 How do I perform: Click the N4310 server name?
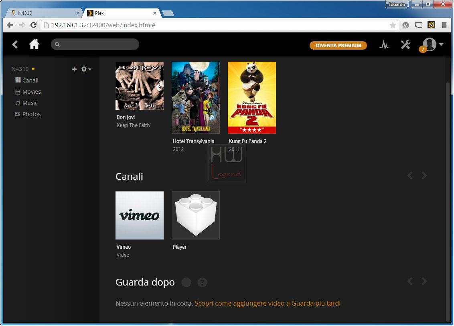(x=20, y=69)
